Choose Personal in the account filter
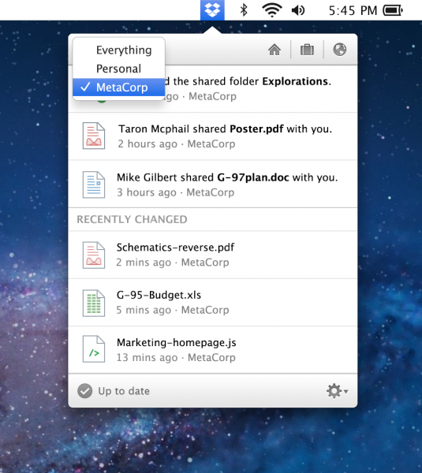The height and width of the screenshot is (473, 422). click(118, 69)
